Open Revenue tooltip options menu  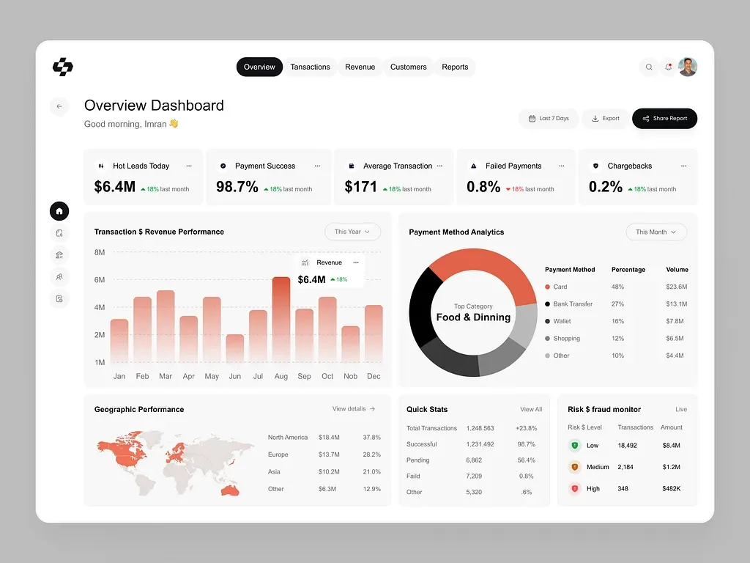[x=356, y=262]
